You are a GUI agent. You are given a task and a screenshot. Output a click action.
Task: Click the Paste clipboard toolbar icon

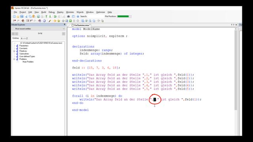click(34, 17)
